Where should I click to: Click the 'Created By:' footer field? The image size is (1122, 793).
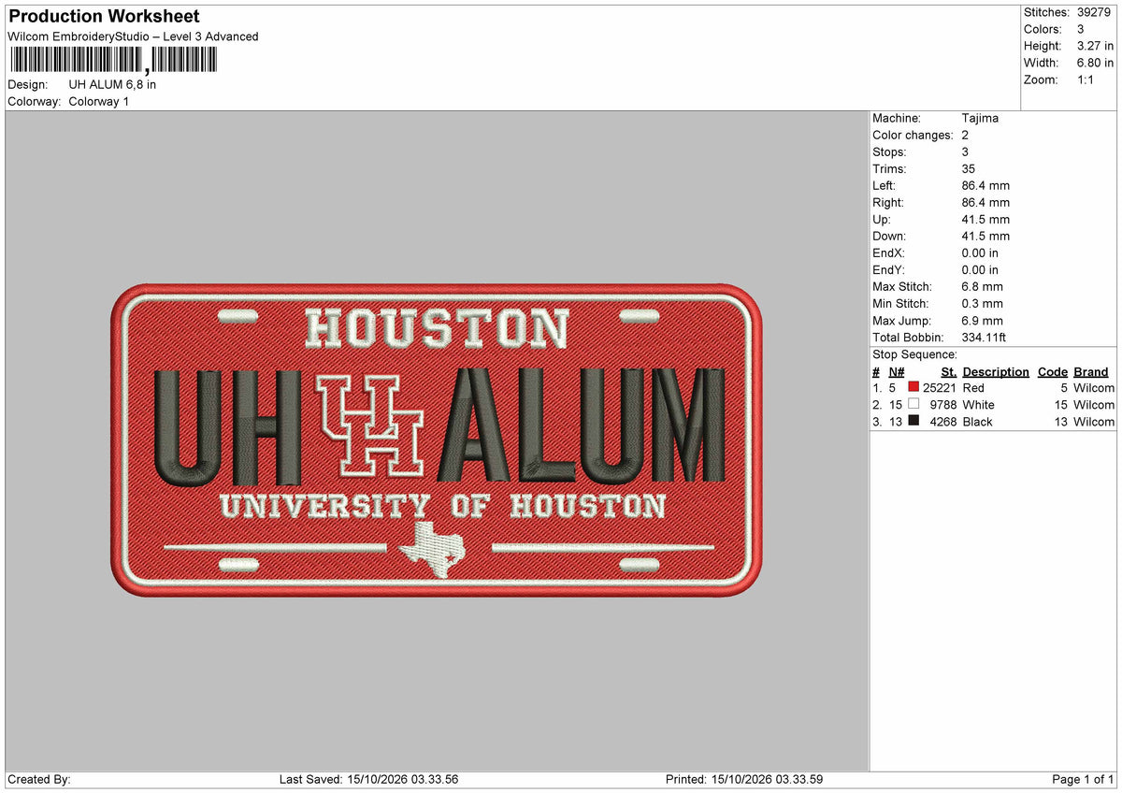pos(39,779)
